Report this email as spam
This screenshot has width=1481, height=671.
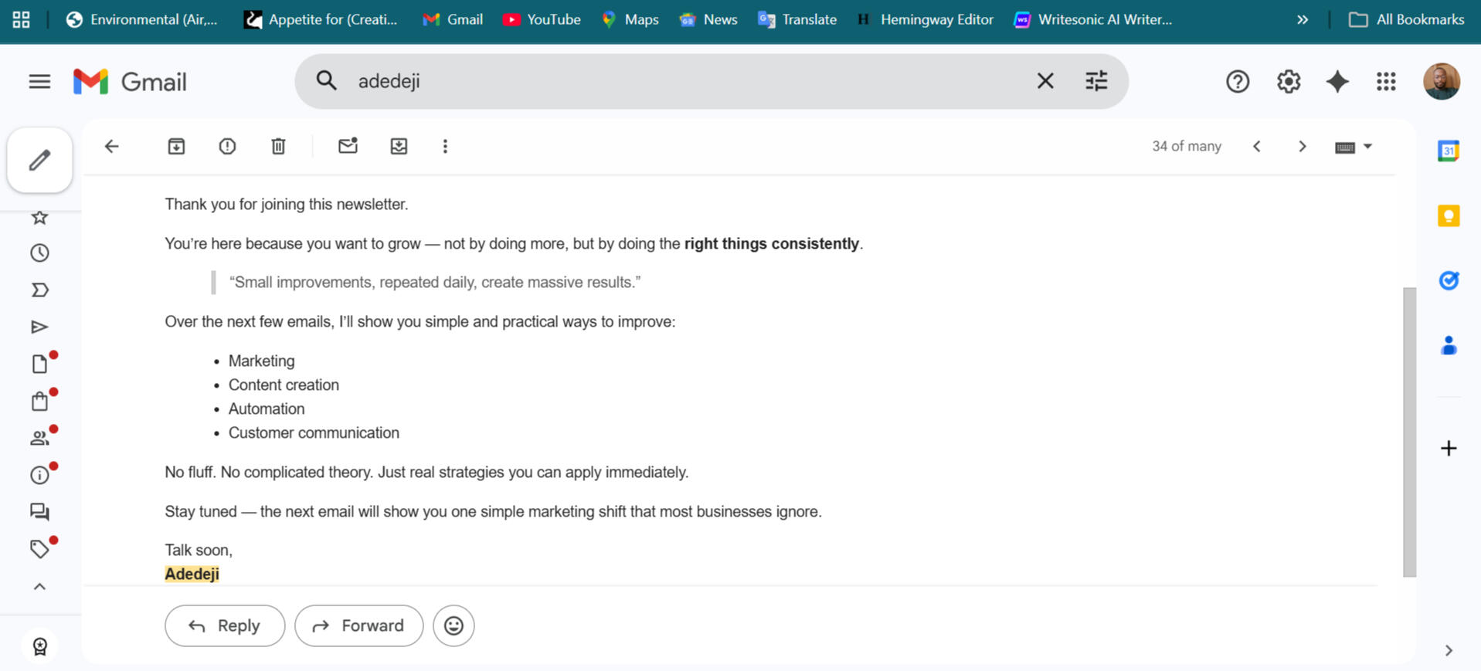coord(227,146)
